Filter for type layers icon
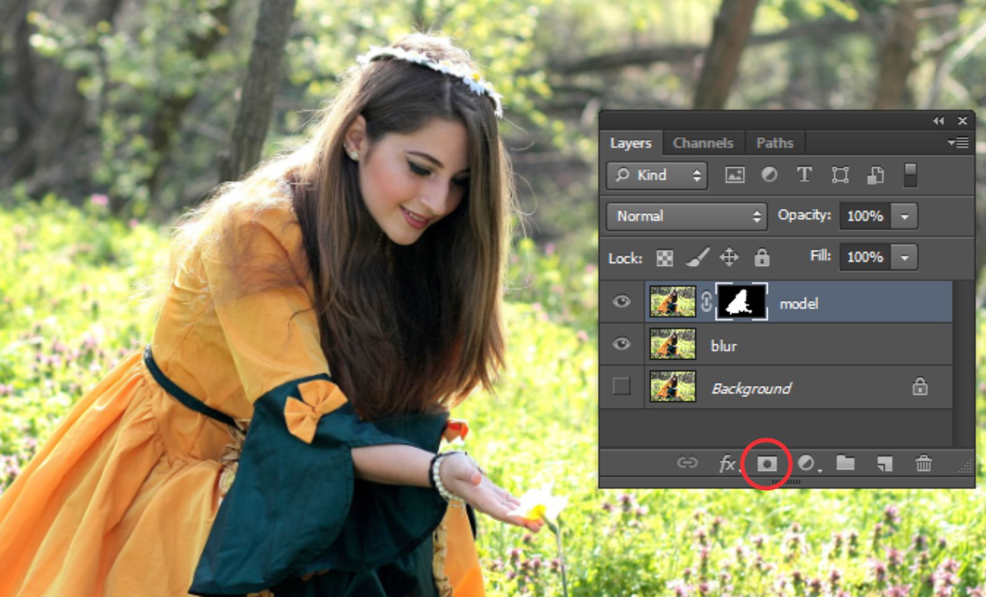986x597 pixels. coord(804,175)
